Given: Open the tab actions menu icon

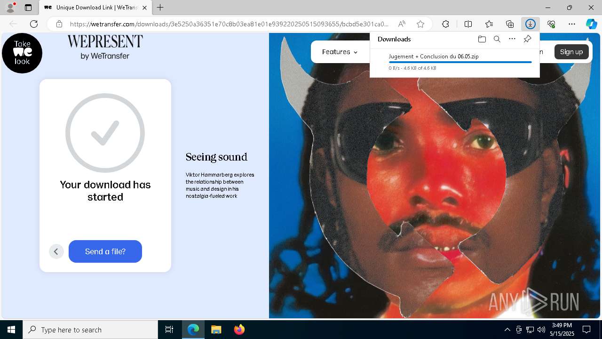Looking at the screenshot, I should tap(28, 8).
